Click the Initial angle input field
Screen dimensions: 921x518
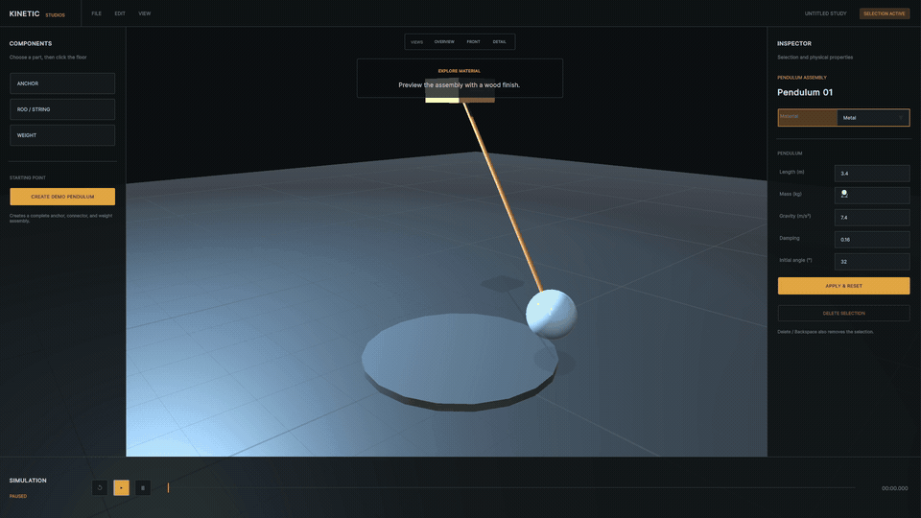872,261
